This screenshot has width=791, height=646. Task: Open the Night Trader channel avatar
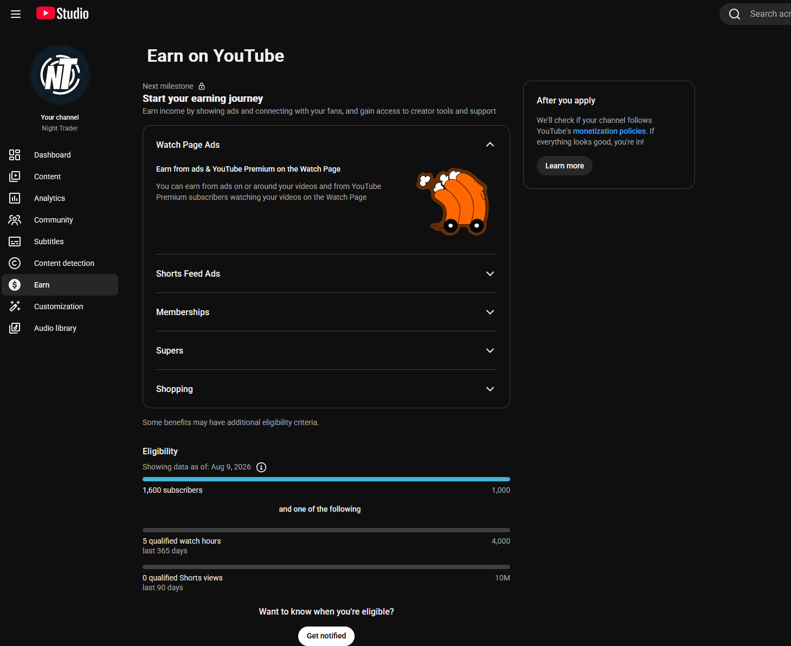coord(60,75)
